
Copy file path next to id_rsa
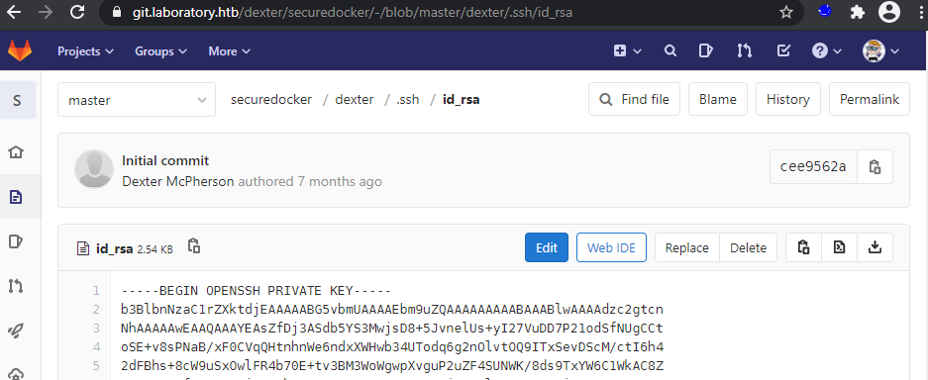coord(193,245)
